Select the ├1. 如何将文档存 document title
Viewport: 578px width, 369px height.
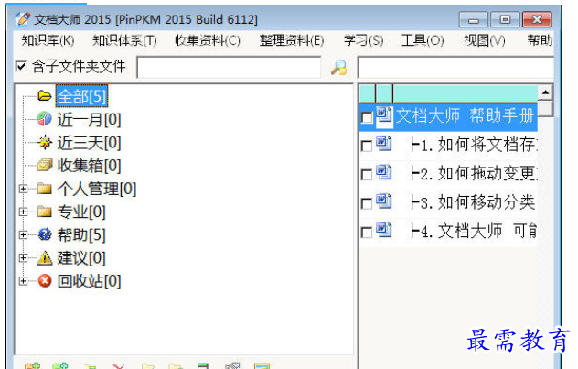[x=474, y=145]
